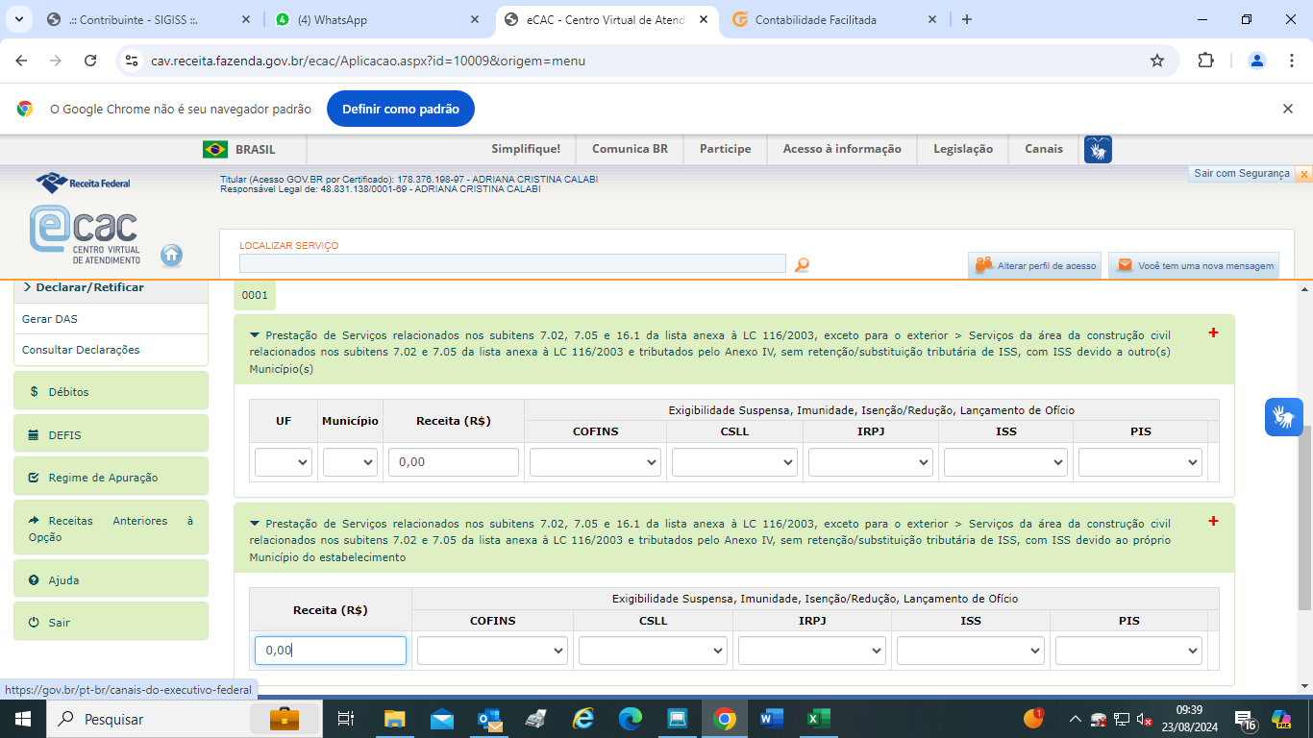Reload the page
This screenshot has height=738, width=1313.
click(x=90, y=61)
